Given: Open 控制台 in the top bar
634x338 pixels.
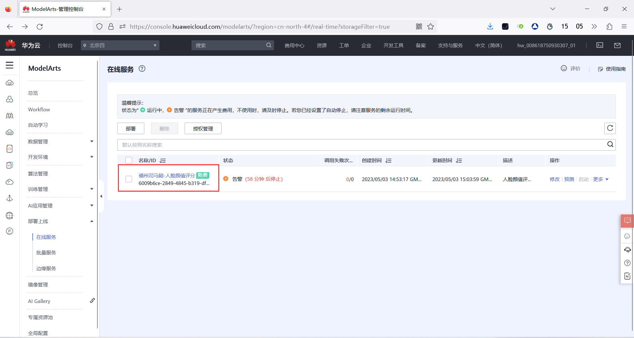Looking at the screenshot, I should pos(65,45).
